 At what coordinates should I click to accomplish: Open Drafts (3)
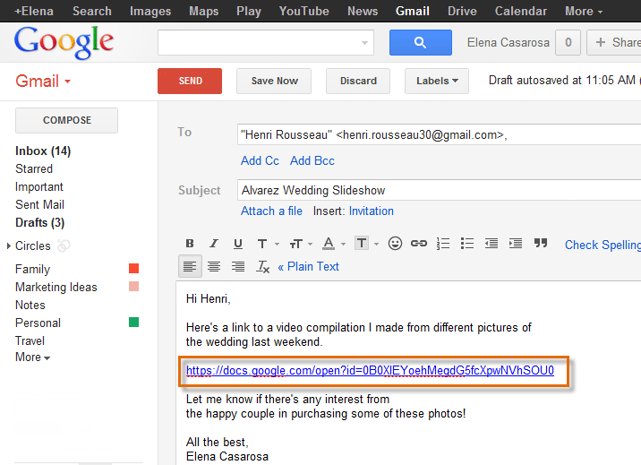pyautogui.click(x=39, y=222)
